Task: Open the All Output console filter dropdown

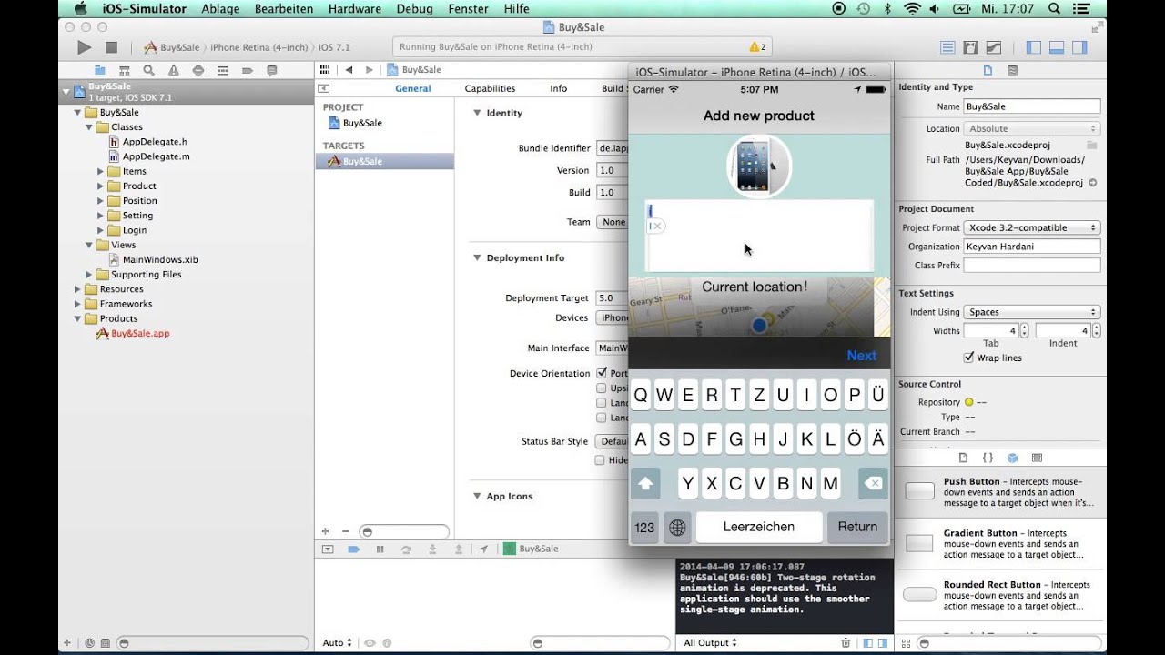Action: click(710, 643)
